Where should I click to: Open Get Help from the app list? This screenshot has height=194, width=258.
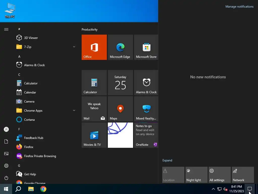46,174
